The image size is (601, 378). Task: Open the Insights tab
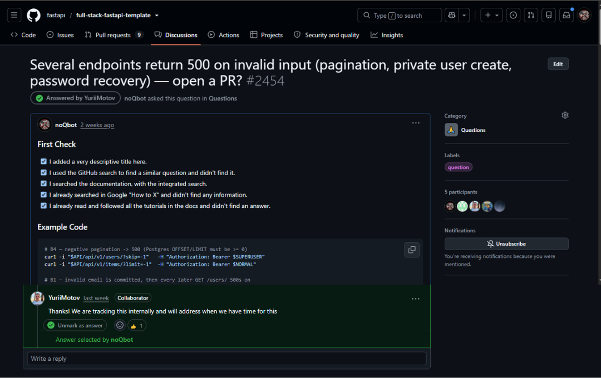click(387, 35)
